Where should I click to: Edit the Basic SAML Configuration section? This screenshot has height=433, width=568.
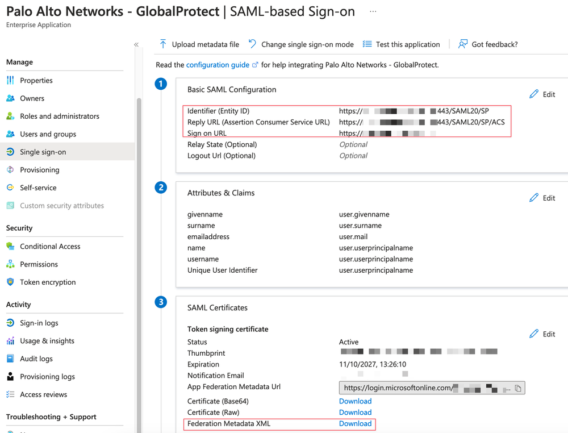[x=541, y=94]
